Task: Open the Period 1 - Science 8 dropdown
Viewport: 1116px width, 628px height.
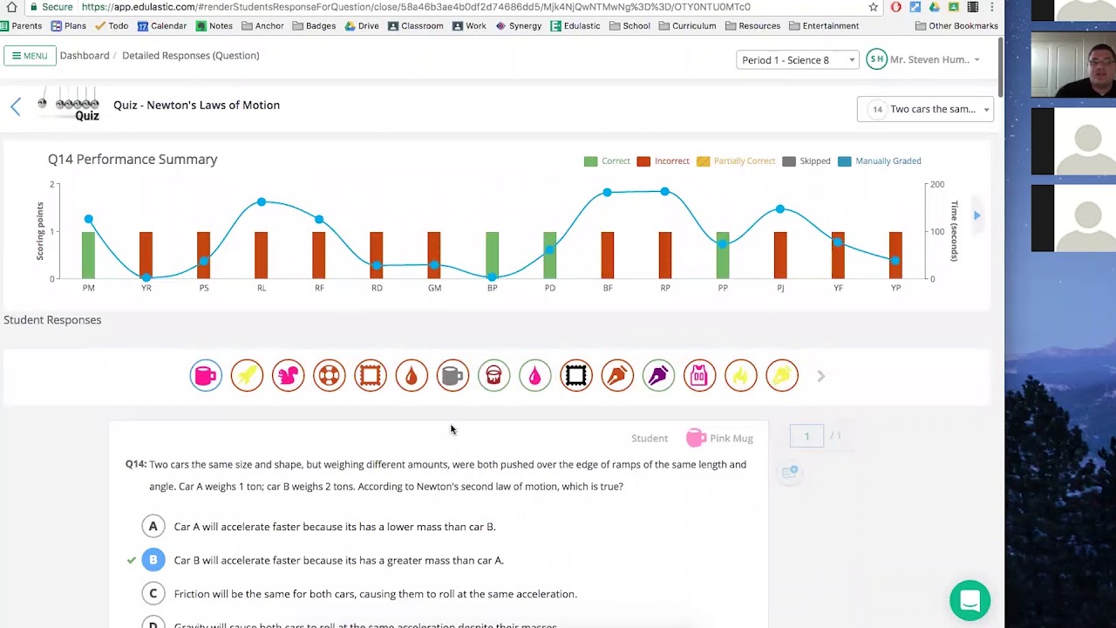Action: tap(797, 60)
